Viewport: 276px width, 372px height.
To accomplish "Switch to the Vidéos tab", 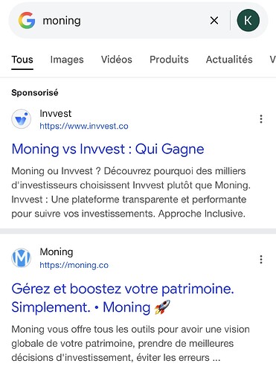I will [117, 60].
